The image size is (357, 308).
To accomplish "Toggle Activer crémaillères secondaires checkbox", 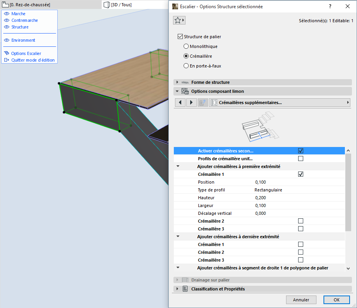I will click(300, 150).
